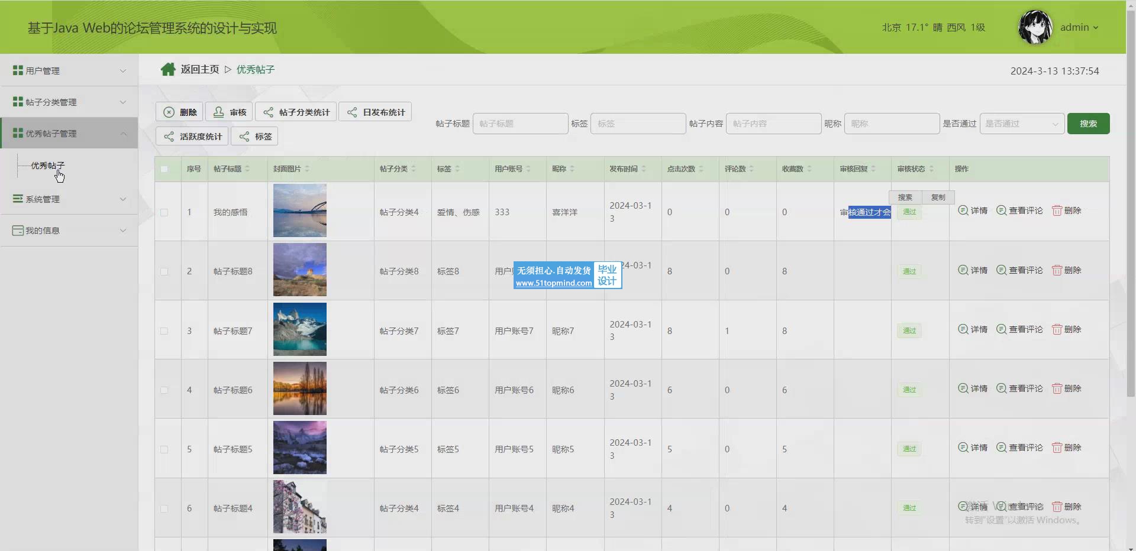Open 查看评论 for 帖子标题8 row
1136x551 pixels.
1019,270
